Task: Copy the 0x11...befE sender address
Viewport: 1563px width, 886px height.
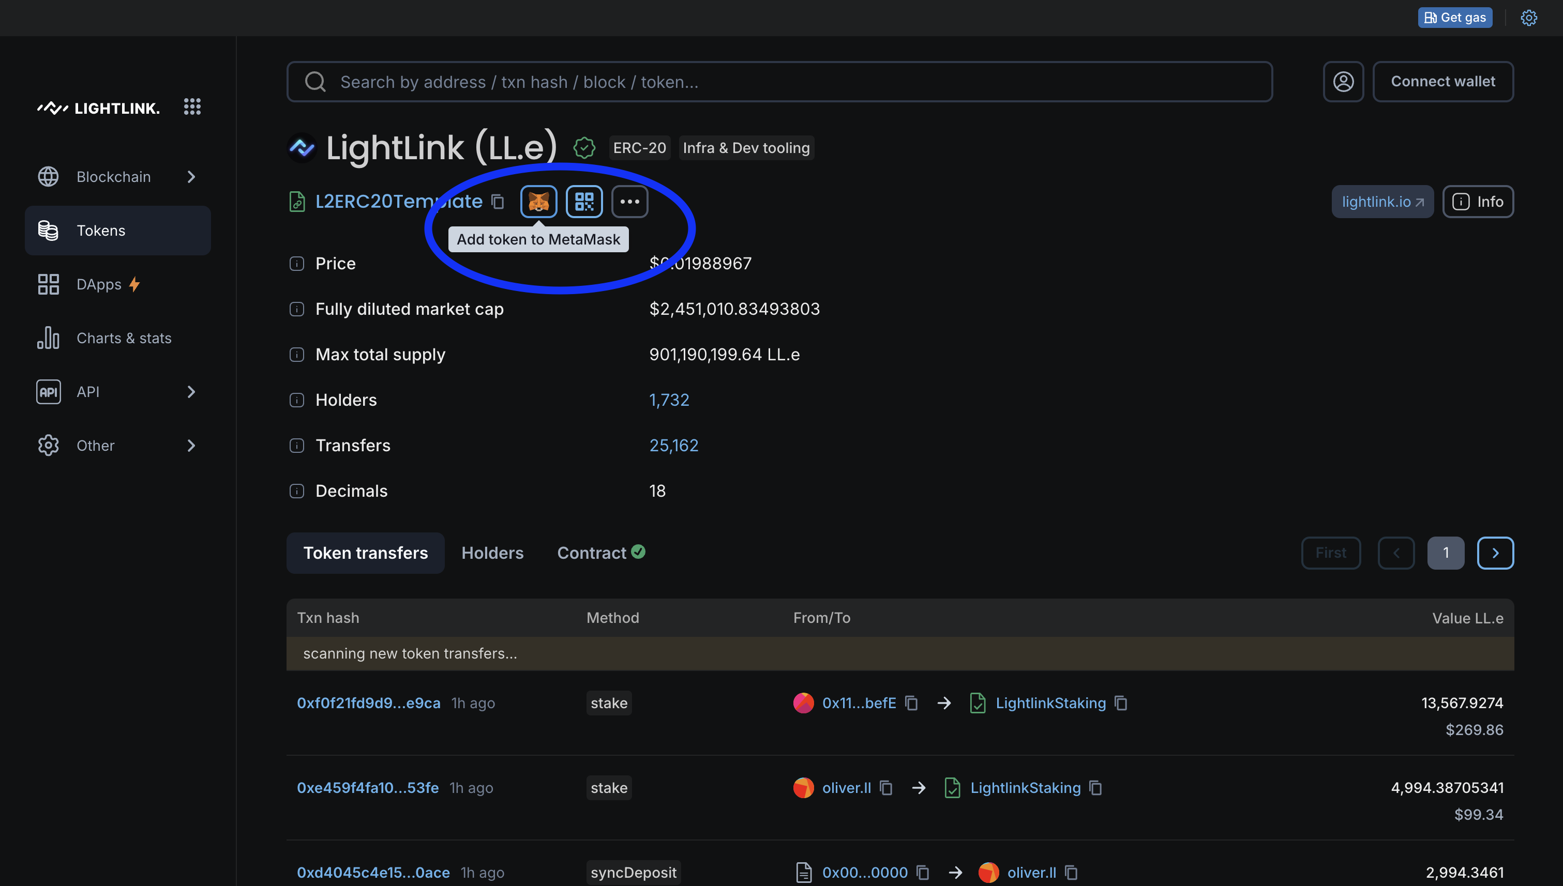Action: (x=911, y=703)
